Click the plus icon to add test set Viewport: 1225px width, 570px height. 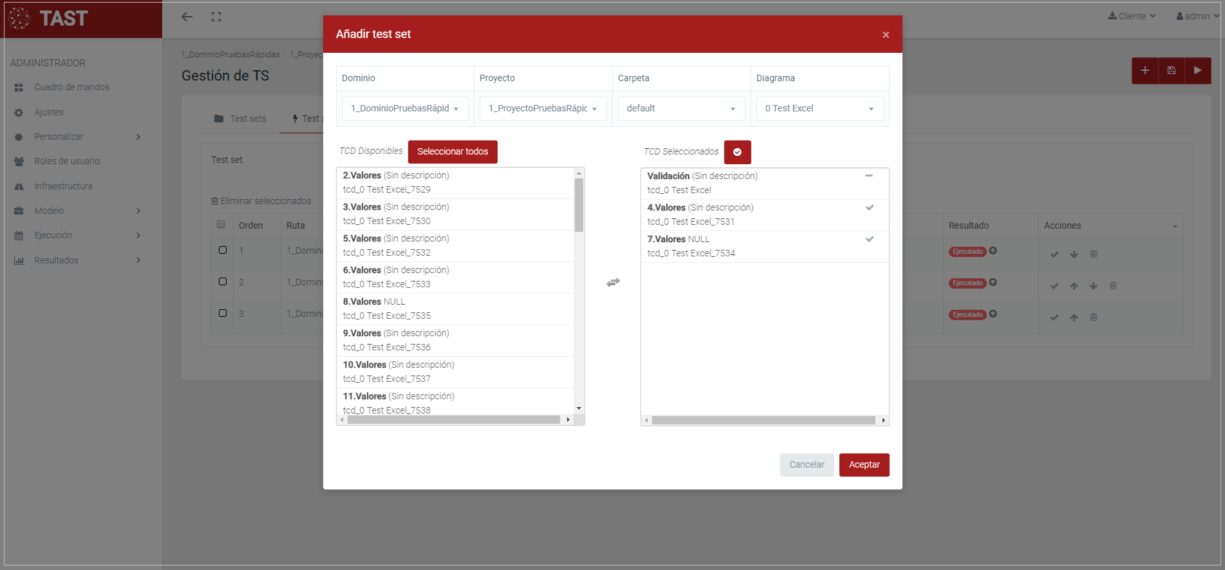(x=1144, y=71)
